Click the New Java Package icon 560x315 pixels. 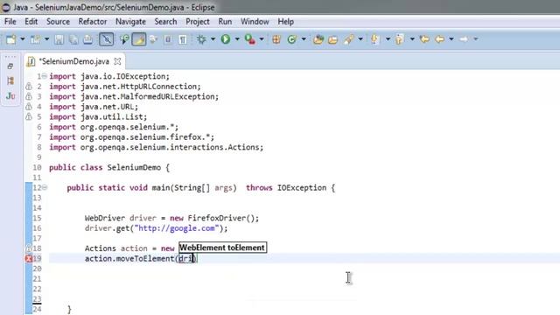(x=276, y=39)
